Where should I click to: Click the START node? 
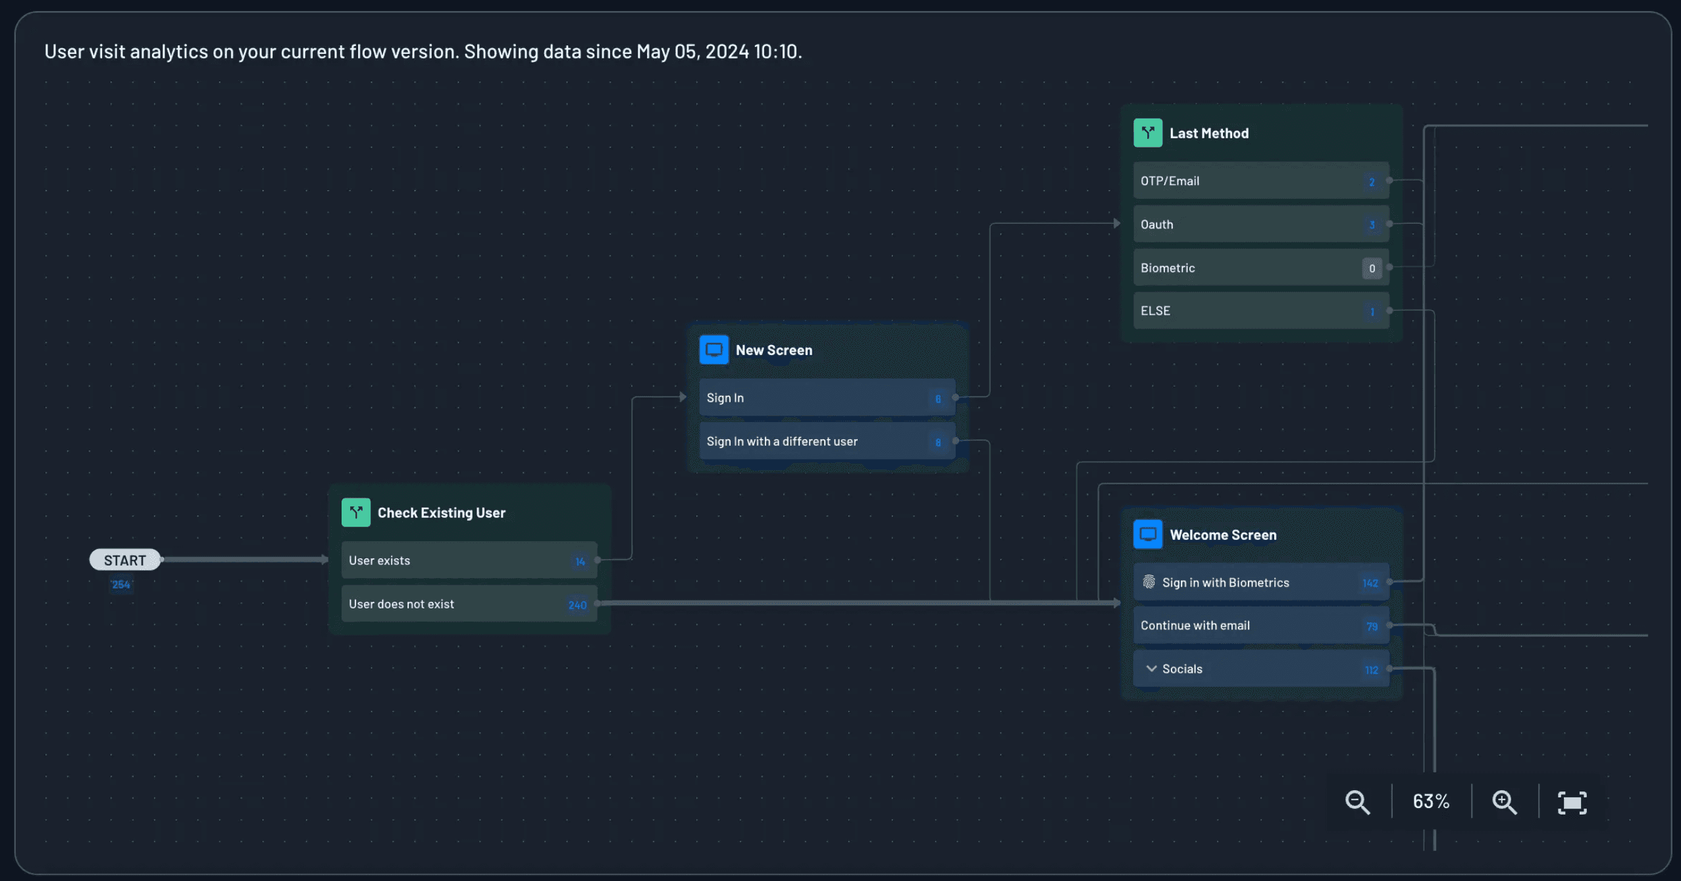point(125,560)
